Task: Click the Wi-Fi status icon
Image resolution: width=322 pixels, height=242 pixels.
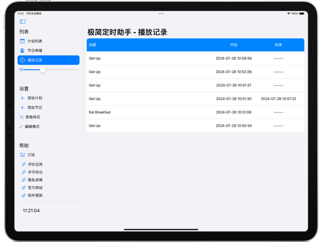Action: click(289, 13)
